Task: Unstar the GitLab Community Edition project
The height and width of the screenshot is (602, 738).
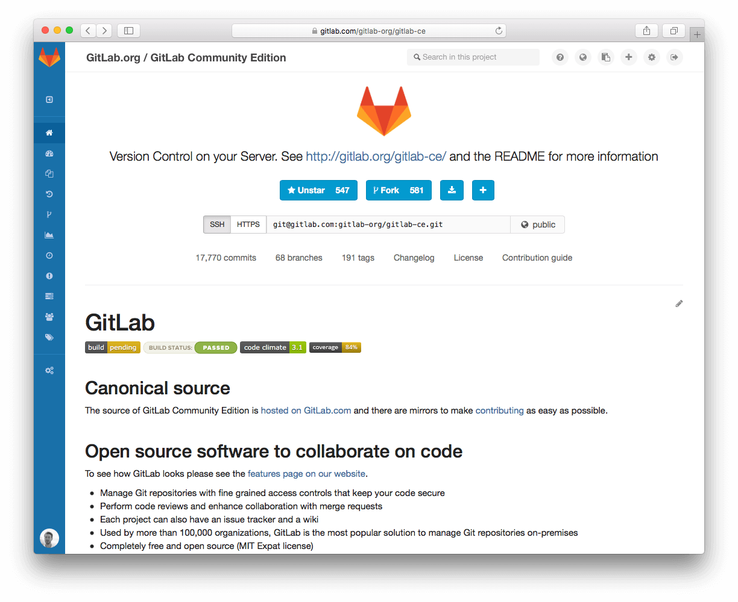Action: (x=318, y=190)
